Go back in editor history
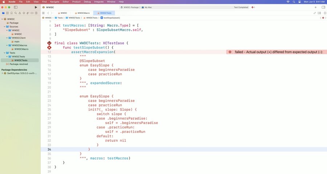The width and height of the screenshot is (327, 174). point(48,13)
